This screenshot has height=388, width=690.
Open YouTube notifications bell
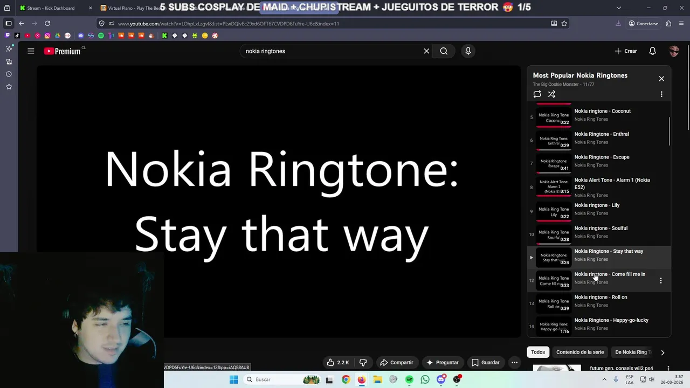[652, 51]
